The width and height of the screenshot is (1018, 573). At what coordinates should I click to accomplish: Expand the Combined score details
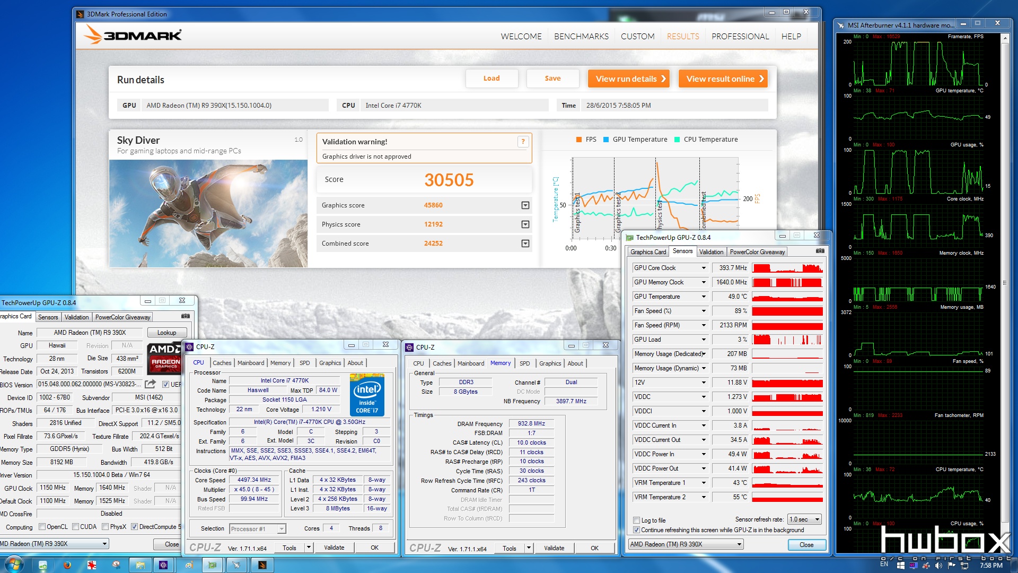click(525, 244)
